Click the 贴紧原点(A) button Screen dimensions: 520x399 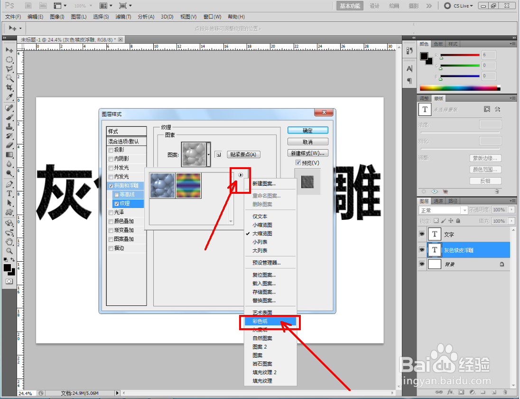point(243,155)
